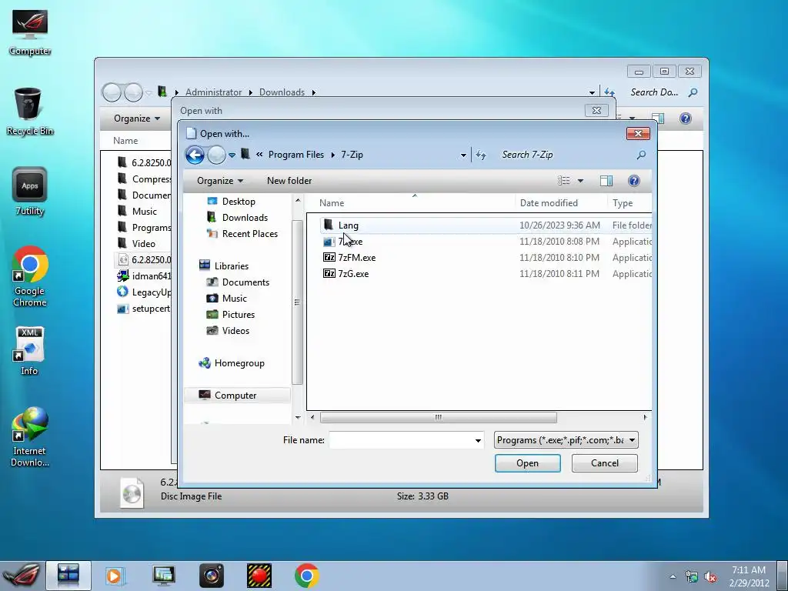Select Downloads in the navigation pane

click(x=245, y=218)
